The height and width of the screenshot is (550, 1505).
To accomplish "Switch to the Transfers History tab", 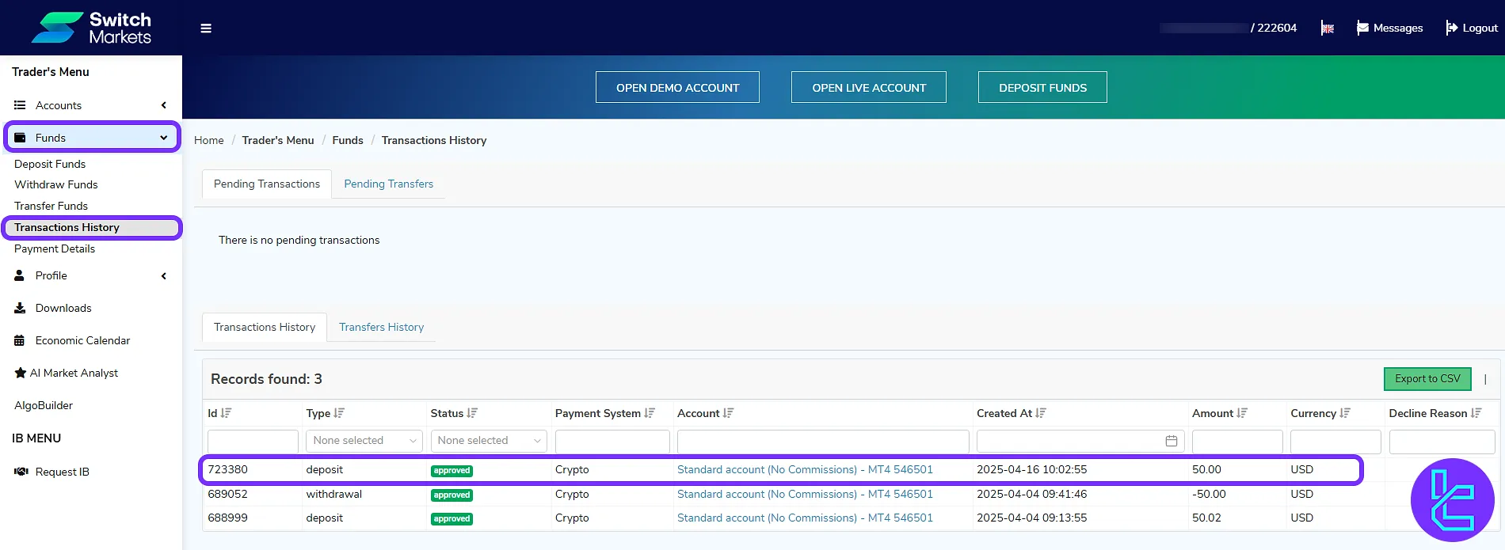I will [382, 327].
